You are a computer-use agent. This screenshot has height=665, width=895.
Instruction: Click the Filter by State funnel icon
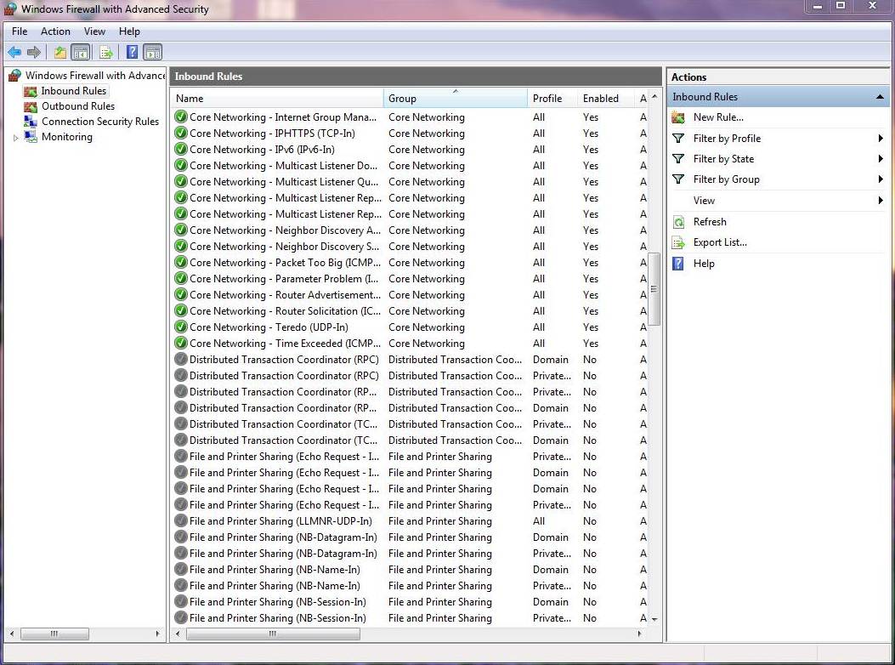(678, 159)
